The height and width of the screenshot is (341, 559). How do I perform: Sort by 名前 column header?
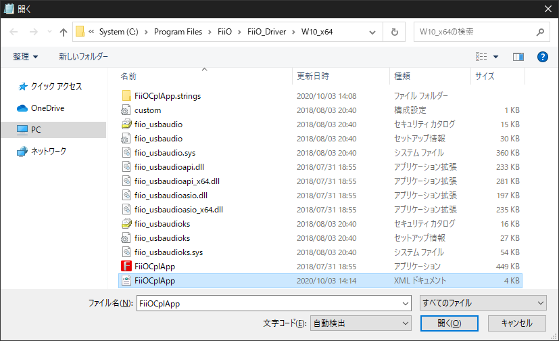click(x=128, y=76)
